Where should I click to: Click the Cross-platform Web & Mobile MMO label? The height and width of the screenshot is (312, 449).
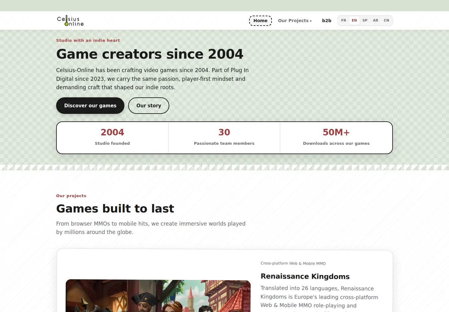point(293,264)
